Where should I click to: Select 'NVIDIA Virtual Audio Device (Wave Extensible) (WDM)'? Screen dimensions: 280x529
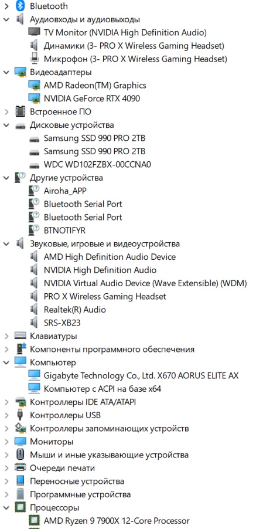pos(145,283)
